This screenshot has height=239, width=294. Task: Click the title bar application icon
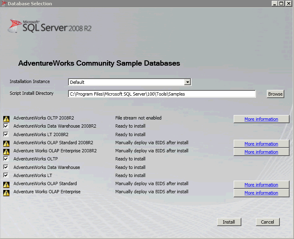coord(4,4)
